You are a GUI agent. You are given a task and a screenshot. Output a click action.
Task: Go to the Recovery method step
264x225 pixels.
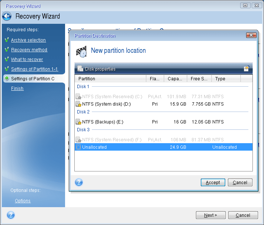point(29,50)
